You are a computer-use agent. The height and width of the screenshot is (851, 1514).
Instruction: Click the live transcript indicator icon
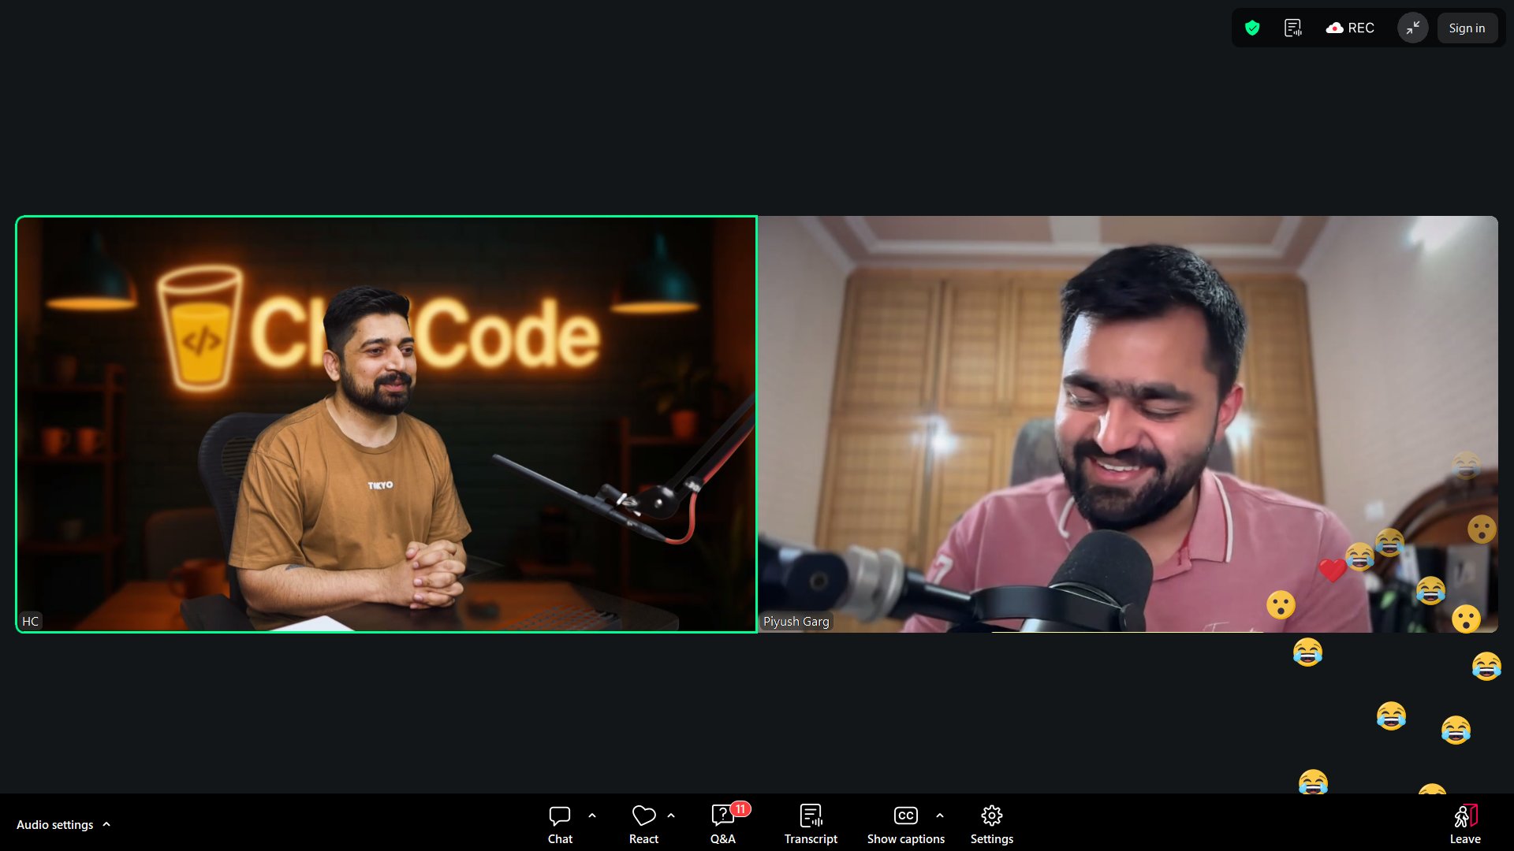1293,28
